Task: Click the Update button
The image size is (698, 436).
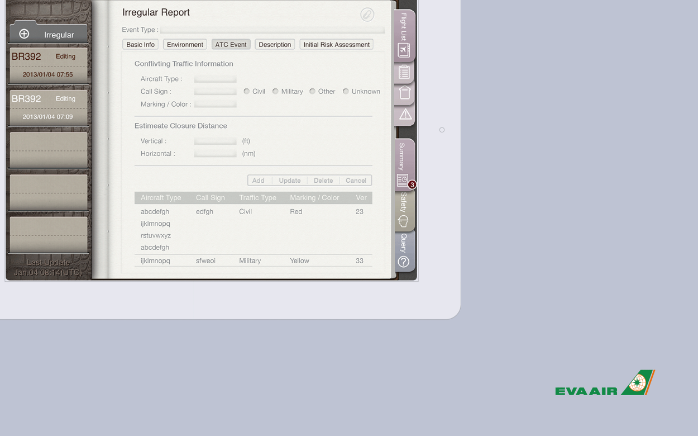Action: pos(290,181)
